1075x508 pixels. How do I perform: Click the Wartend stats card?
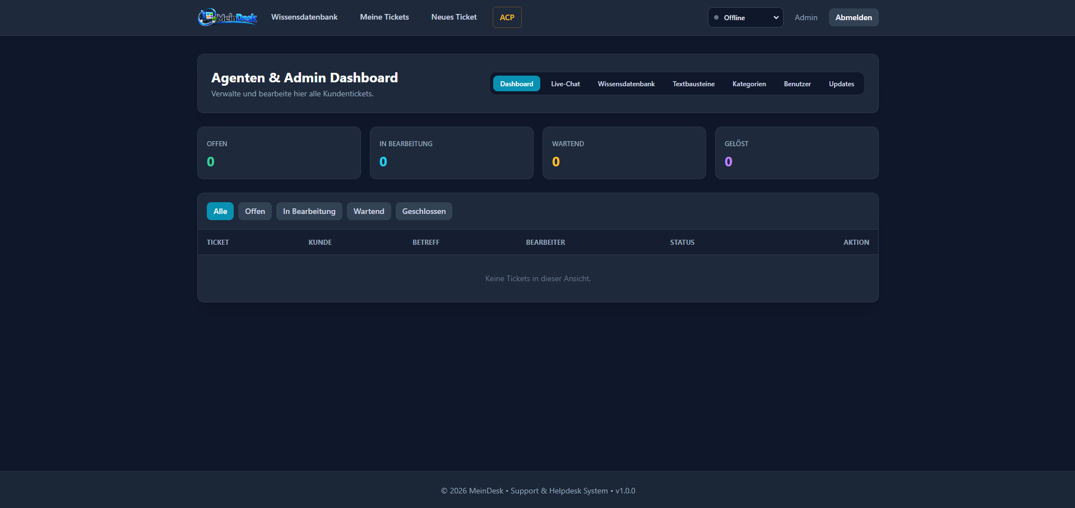[624, 153]
